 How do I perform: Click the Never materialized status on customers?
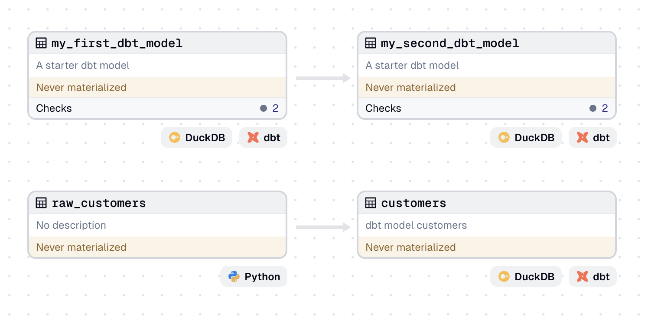point(410,247)
